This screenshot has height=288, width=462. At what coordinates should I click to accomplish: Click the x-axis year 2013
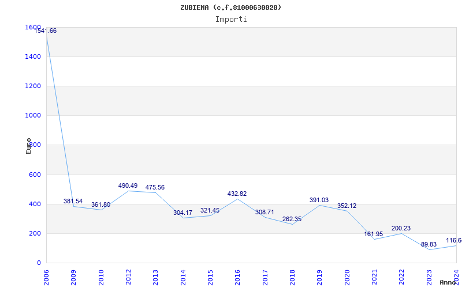point(156,278)
